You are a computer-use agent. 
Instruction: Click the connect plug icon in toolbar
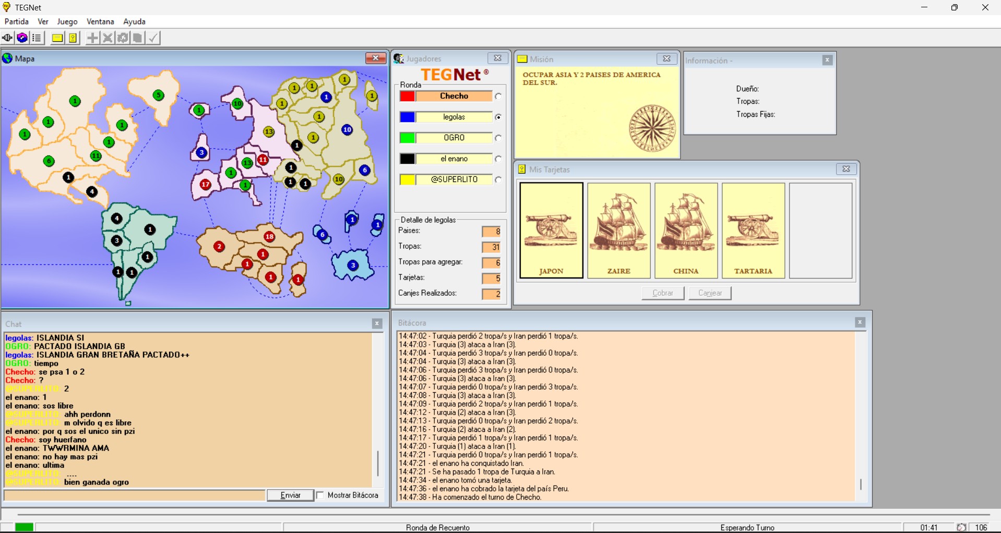coord(7,38)
